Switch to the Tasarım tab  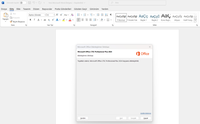click(x=27, y=9)
